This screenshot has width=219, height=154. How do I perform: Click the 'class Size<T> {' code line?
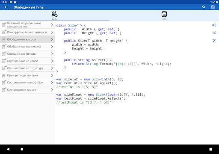point(71,25)
